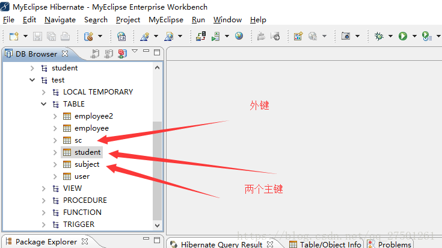Viewport: 442px width, 248px height.
Task: Expand the LOCAL TEMPORARY node
Action: click(x=43, y=92)
